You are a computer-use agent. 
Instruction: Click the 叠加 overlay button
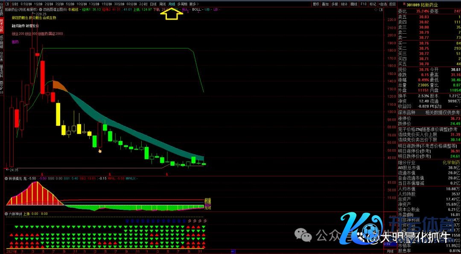tap(325, 4)
